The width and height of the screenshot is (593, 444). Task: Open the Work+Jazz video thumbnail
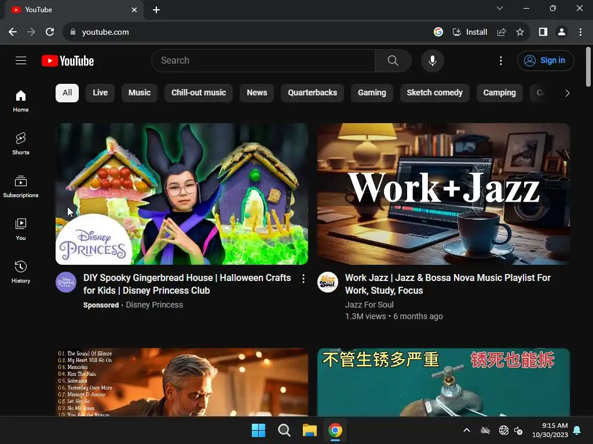pyautogui.click(x=444, y=194)
